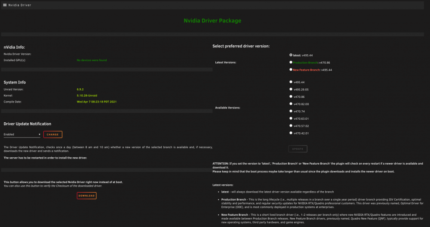The width and height of the screenshot is (430, 227).
Task: Select available version v495.44 radio button
Action: click(291, 82)
